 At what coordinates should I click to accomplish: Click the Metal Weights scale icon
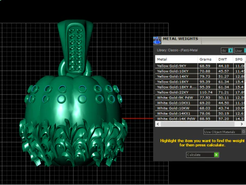click(x=157, y=41)
